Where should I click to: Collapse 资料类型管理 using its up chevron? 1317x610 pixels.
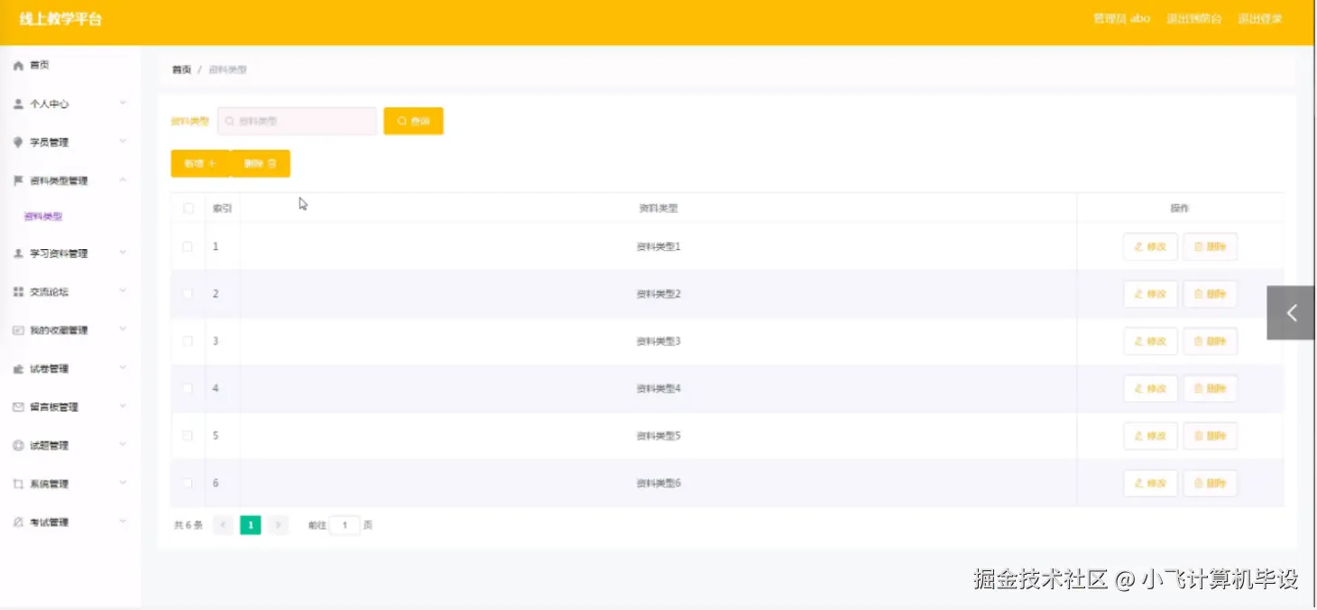[123, 180]
